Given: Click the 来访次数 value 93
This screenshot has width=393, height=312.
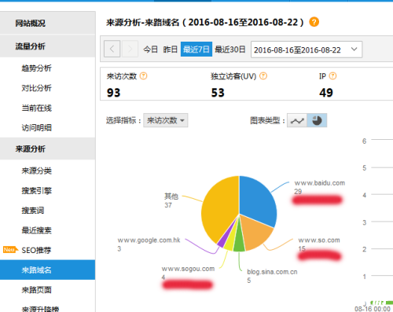Looking at the screenshot, I should [x=113, y=93].
